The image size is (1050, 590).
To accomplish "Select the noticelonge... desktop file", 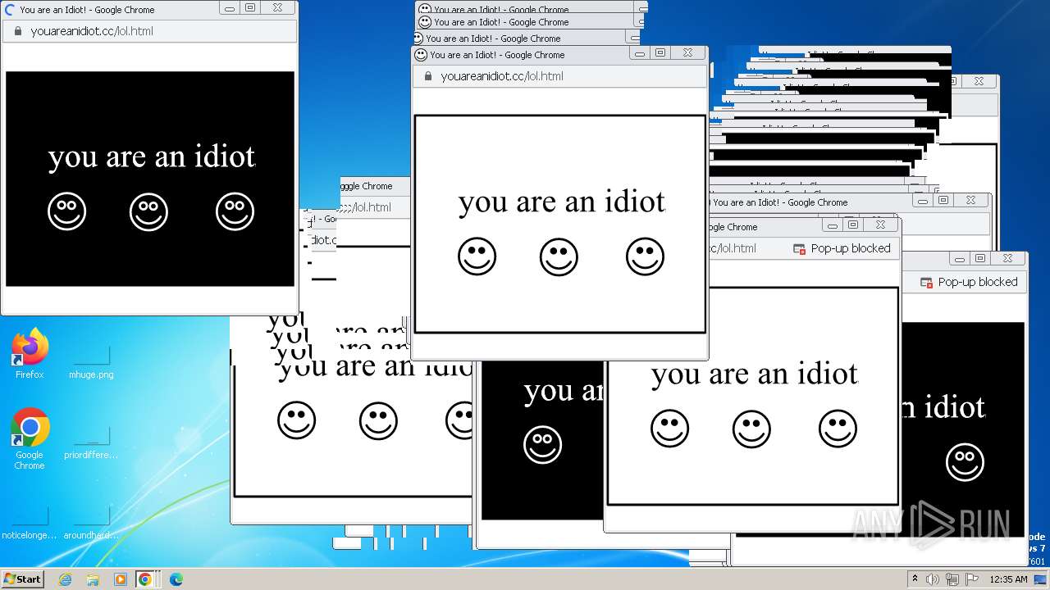I will 30,521.
